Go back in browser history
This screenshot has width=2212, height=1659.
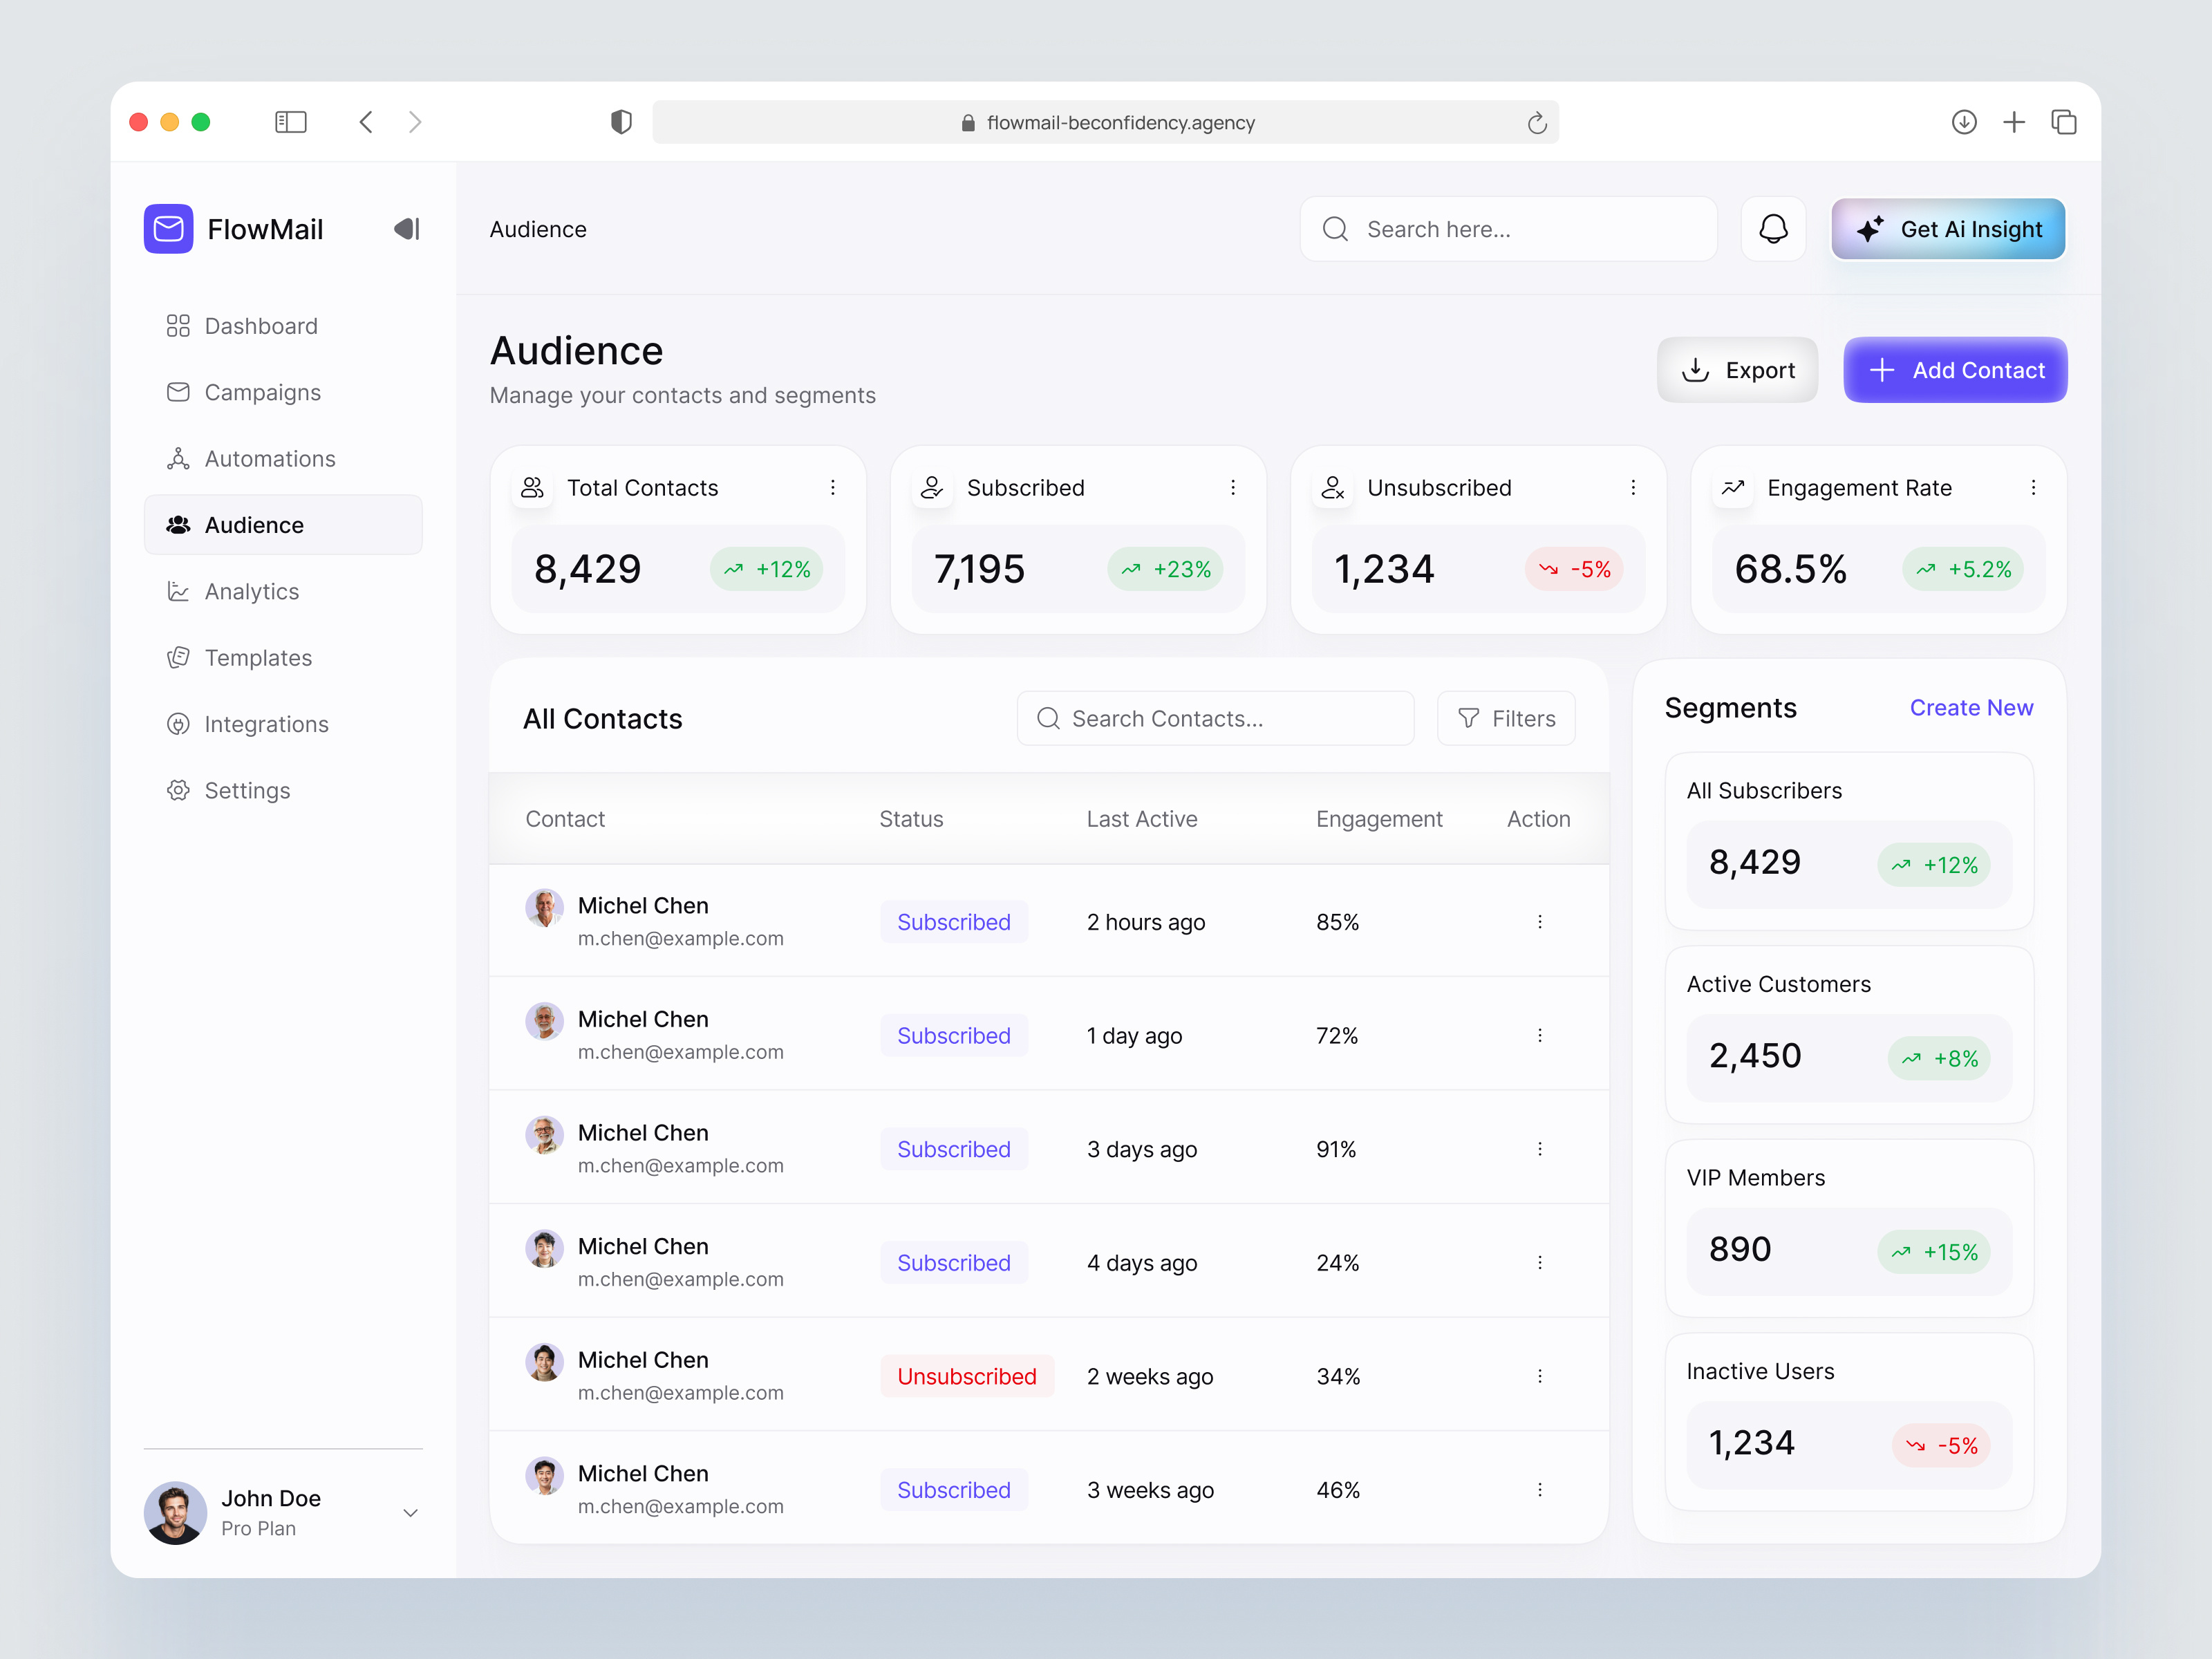(366, 122)
